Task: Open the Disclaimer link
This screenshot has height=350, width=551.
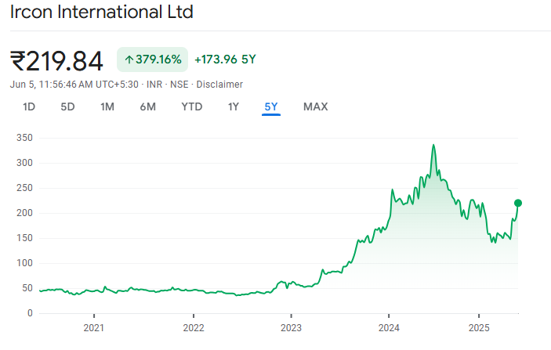Action: 219,85
